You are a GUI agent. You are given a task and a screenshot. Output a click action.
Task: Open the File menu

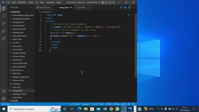[8, 2]
